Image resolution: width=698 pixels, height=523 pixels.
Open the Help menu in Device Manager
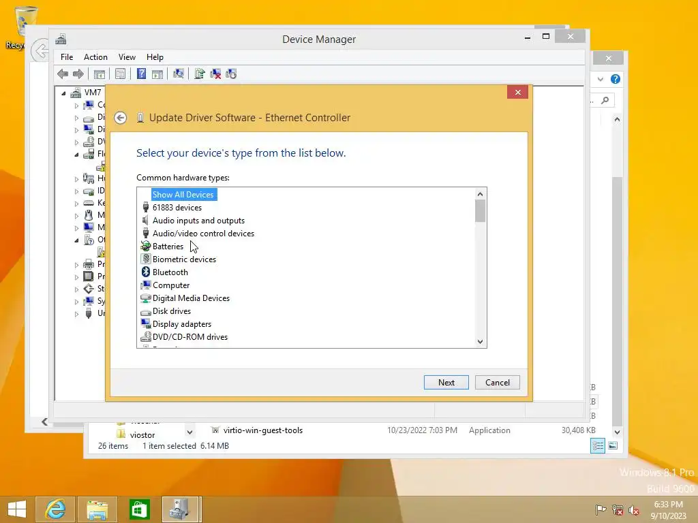pyautogui.click(x=155, y=57)
